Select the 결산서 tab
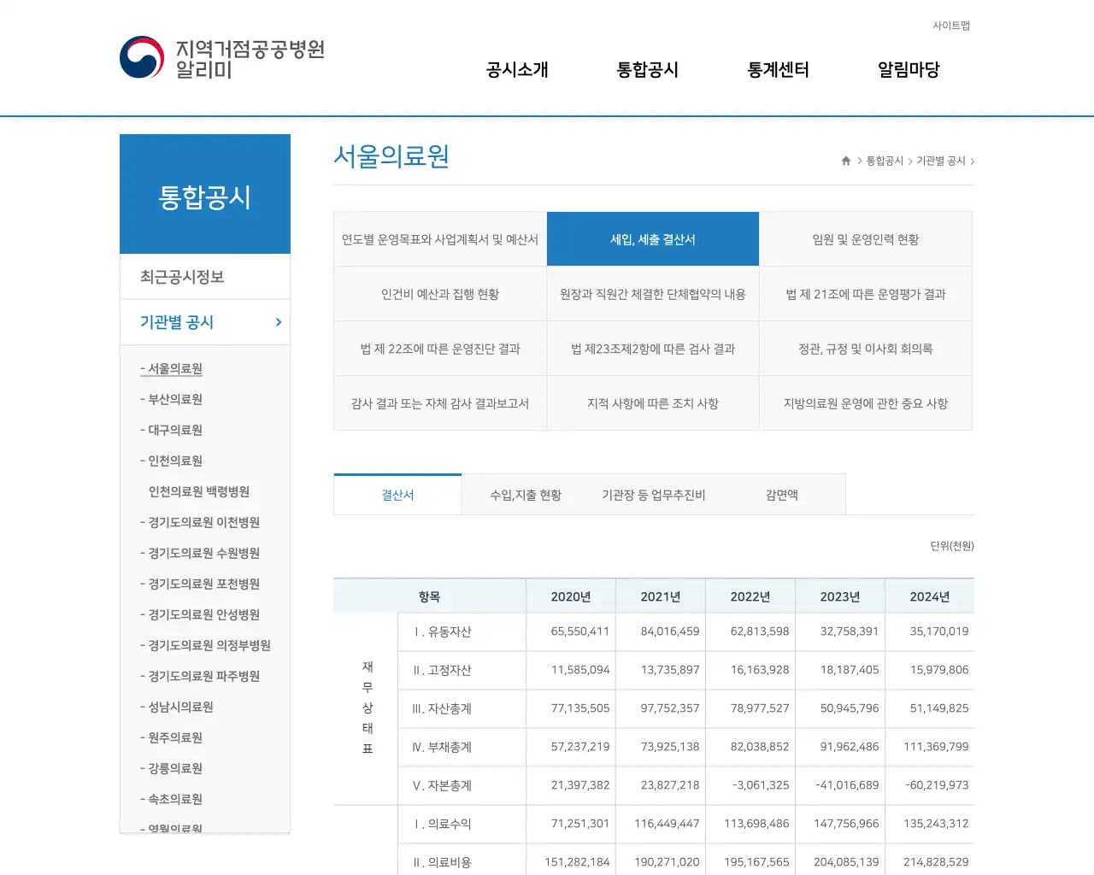The image size is (1094, 875). [397, 494]
